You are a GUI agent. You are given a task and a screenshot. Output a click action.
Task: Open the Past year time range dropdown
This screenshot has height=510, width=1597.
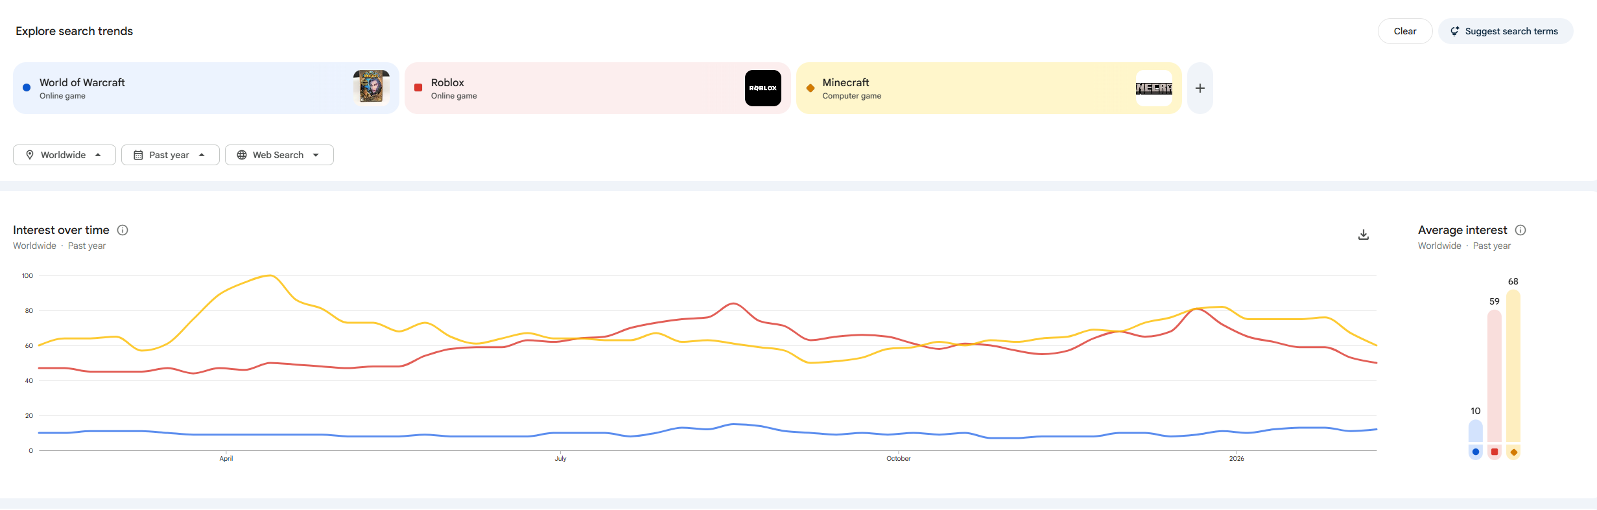[x=170, y=155]
